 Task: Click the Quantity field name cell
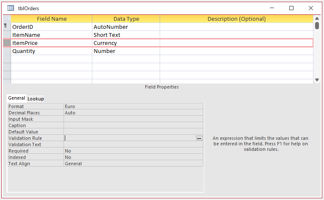point(51,51)
